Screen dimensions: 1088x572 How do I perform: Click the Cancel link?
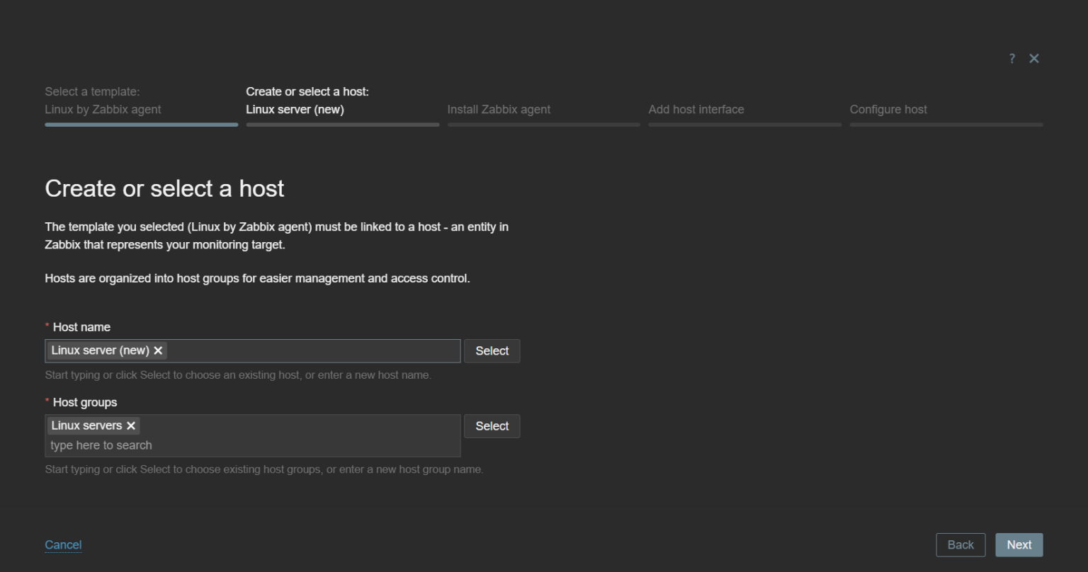[63, 544]
